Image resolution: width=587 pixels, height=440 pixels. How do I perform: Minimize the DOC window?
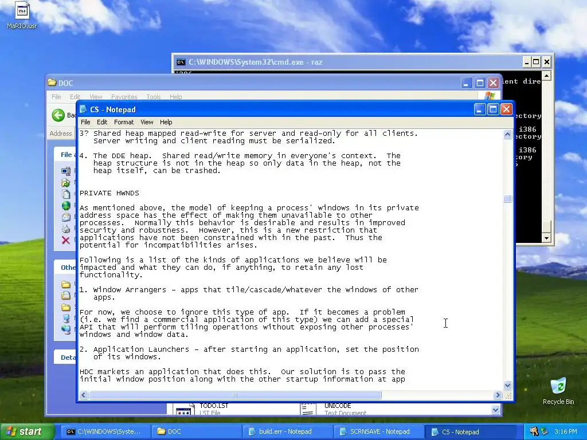466,82
